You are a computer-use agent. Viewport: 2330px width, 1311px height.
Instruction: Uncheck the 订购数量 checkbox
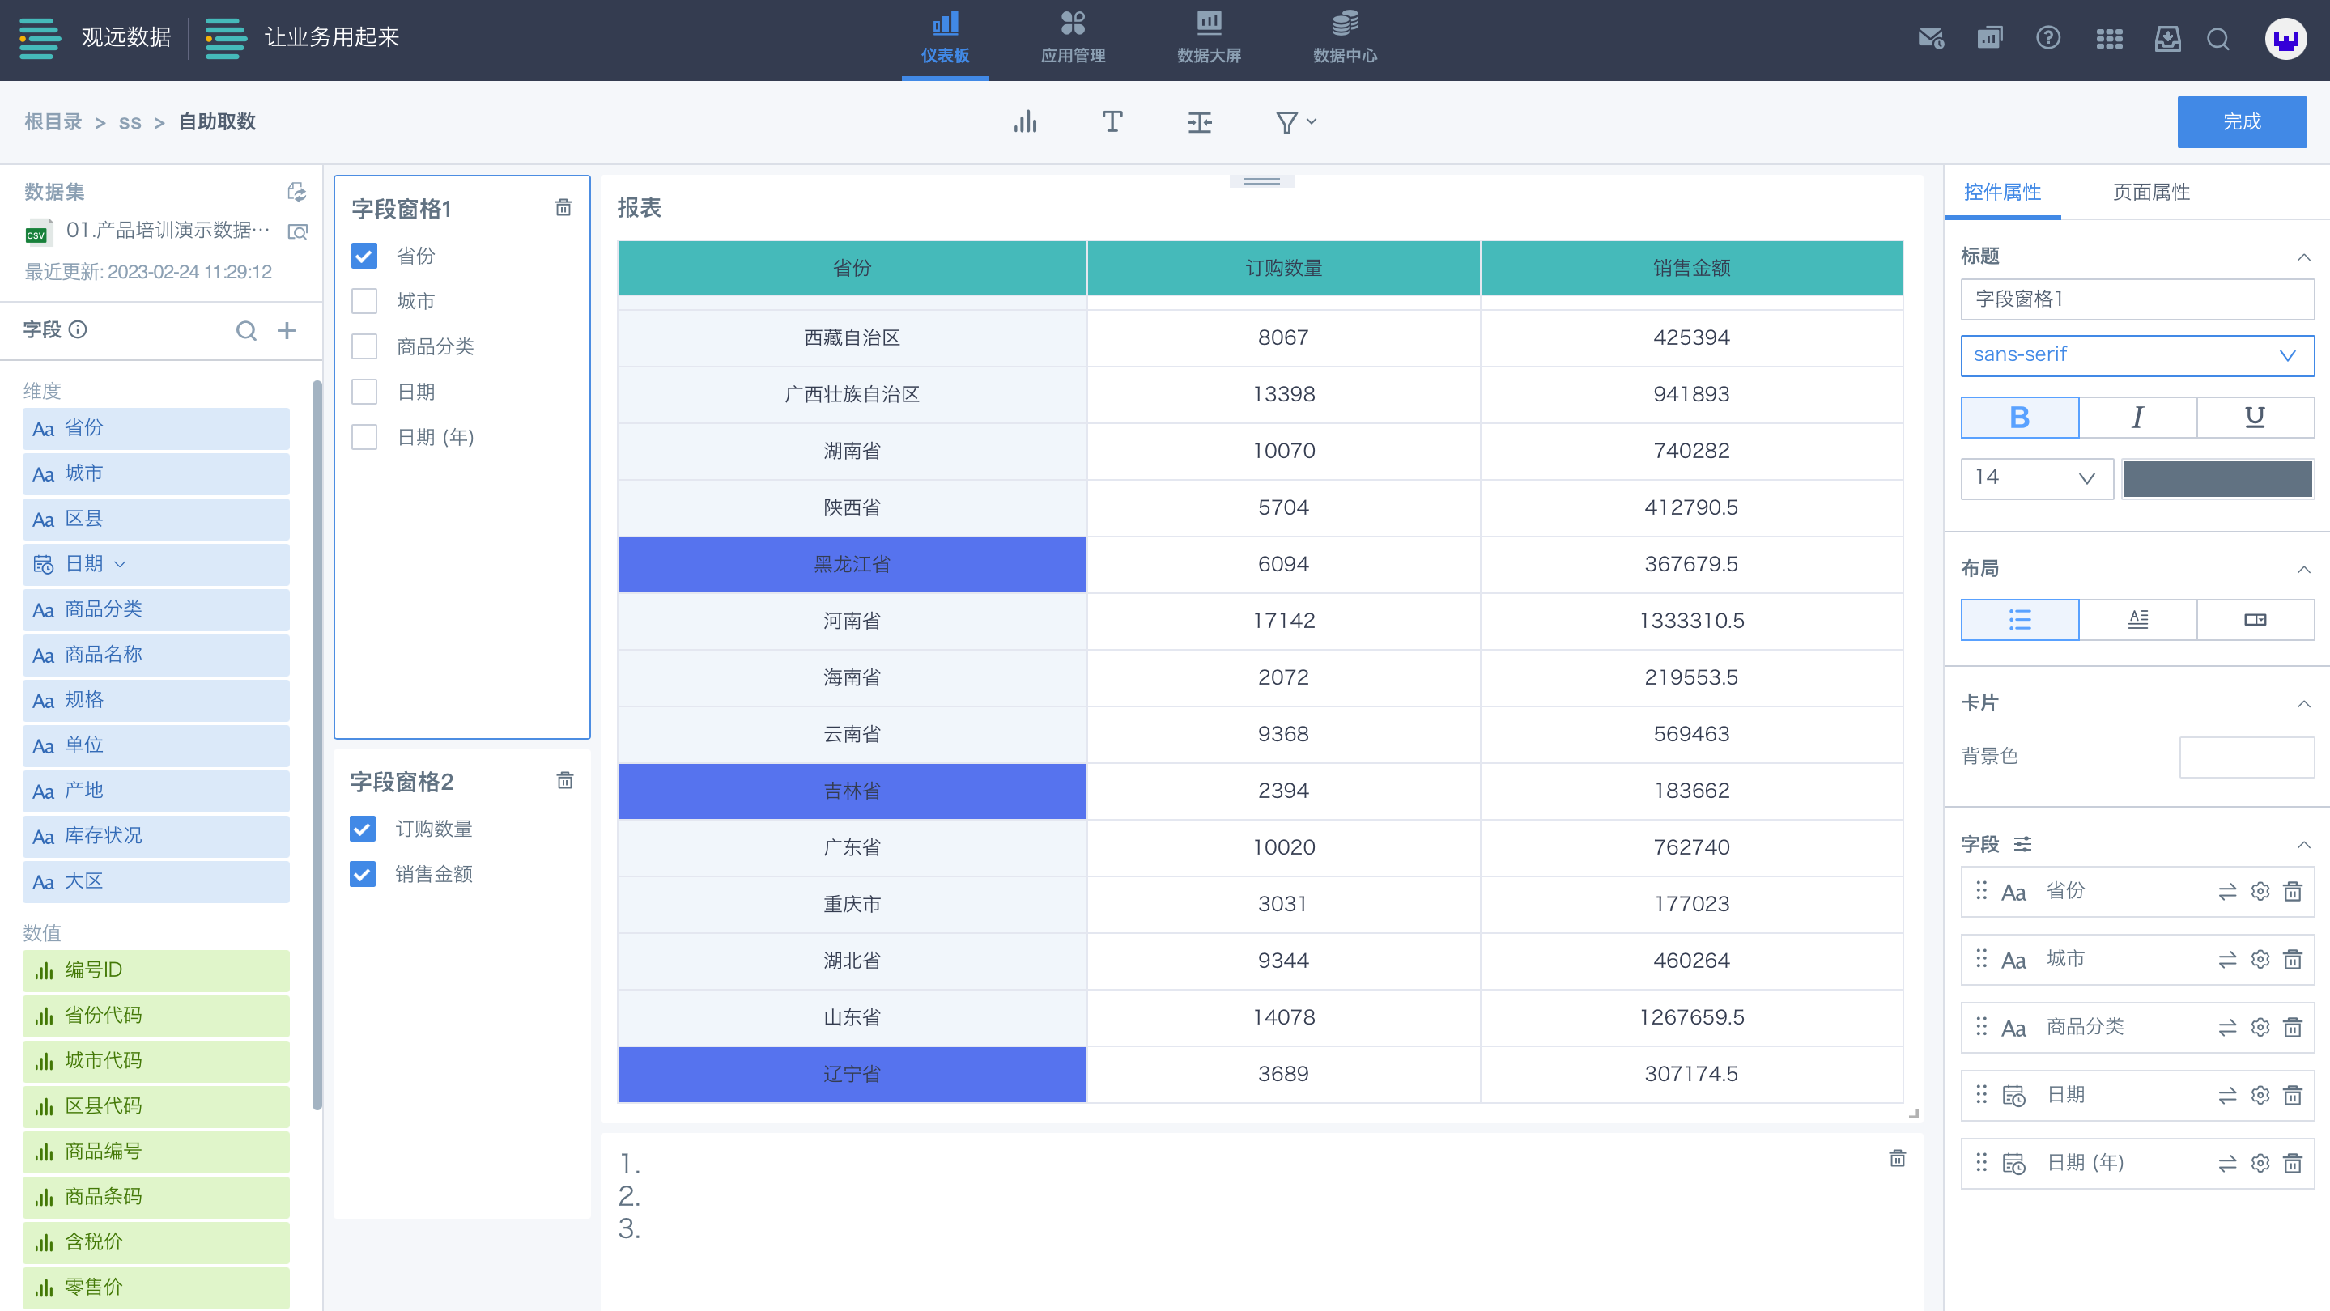pos(363,828)
